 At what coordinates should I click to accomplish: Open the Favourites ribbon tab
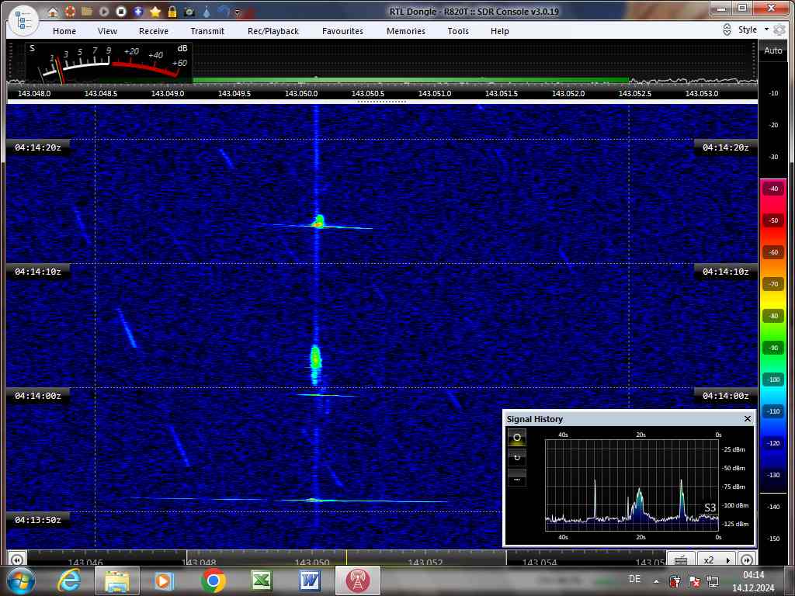[x=342, y=31]
